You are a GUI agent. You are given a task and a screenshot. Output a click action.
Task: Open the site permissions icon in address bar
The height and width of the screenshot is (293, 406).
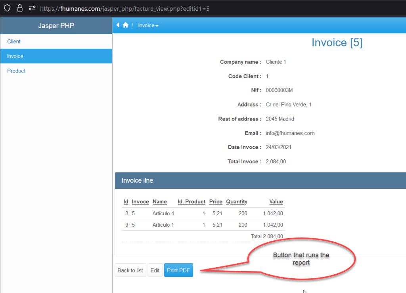coord(32,8)
